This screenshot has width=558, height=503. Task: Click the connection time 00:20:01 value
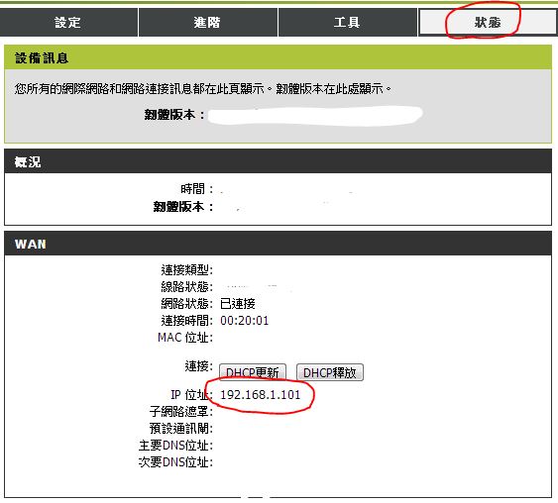click(x=244, y=321)
